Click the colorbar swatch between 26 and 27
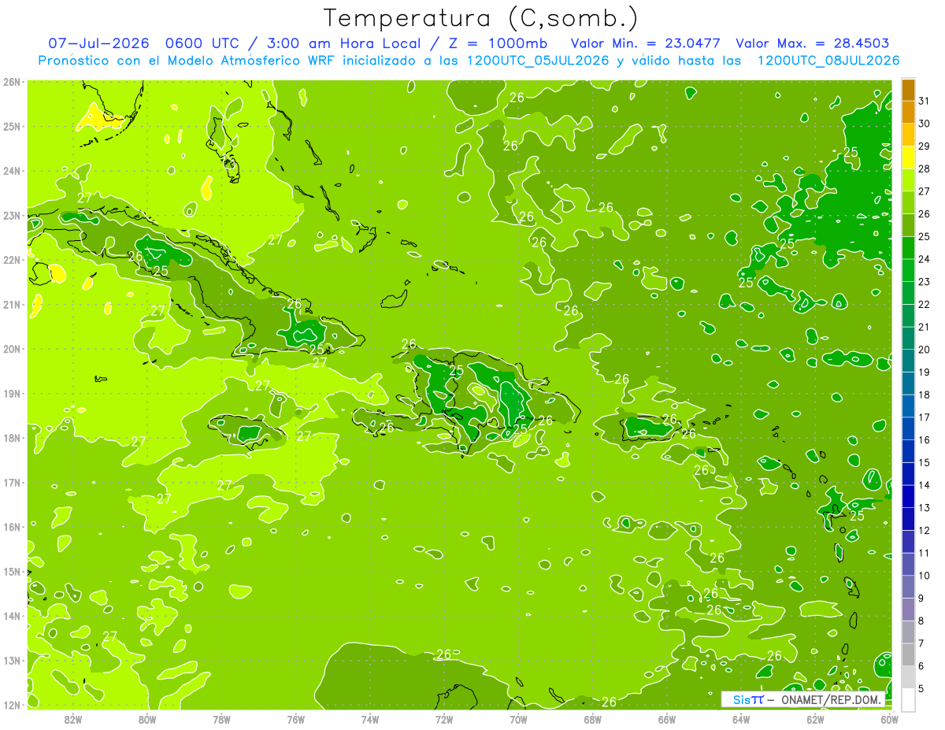This screenshot has width=945, height=730. tap(908, 202)
